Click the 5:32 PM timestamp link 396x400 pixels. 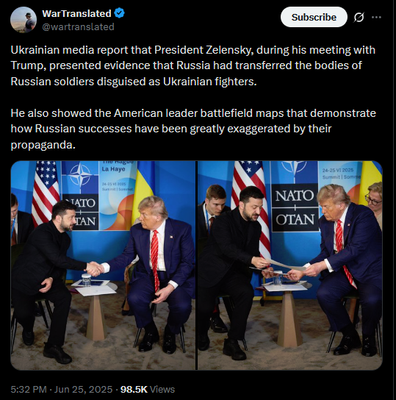click(29, 389)
